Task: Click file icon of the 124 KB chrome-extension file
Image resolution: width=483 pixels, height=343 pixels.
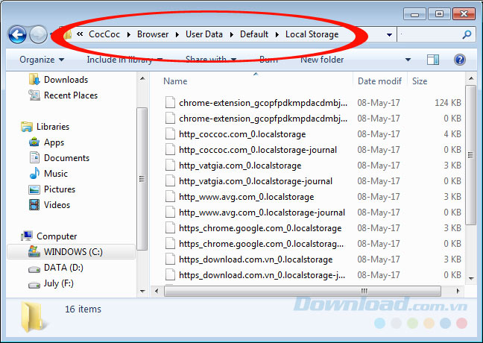Action: [170, 103]
